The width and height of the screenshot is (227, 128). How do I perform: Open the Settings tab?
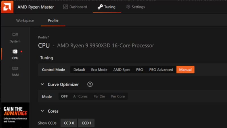tap(135, 7)
